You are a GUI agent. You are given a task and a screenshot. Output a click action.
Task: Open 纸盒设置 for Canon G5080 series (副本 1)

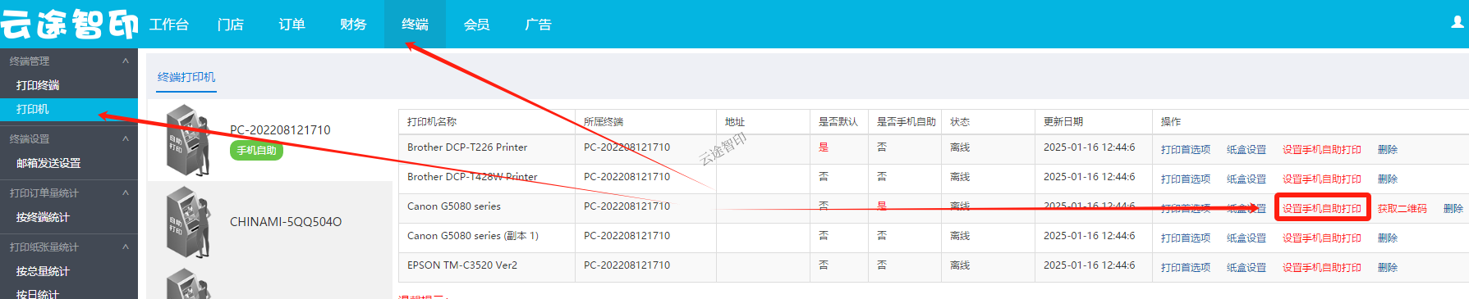pos(1246,238)
